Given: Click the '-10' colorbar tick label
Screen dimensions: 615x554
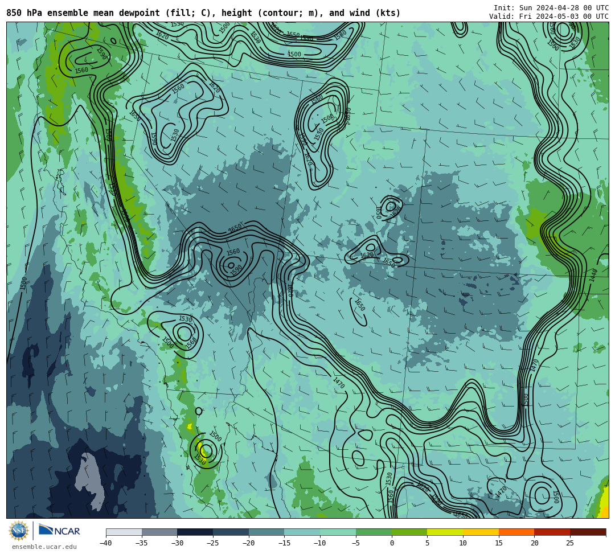Looking at the screenshot, I should [x=319, y=543].
